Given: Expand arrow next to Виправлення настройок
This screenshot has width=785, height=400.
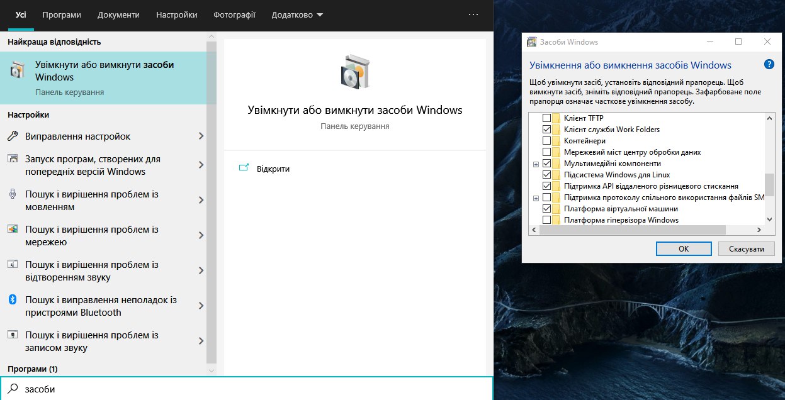Looking at the screenshot, I should pos(201,136).
